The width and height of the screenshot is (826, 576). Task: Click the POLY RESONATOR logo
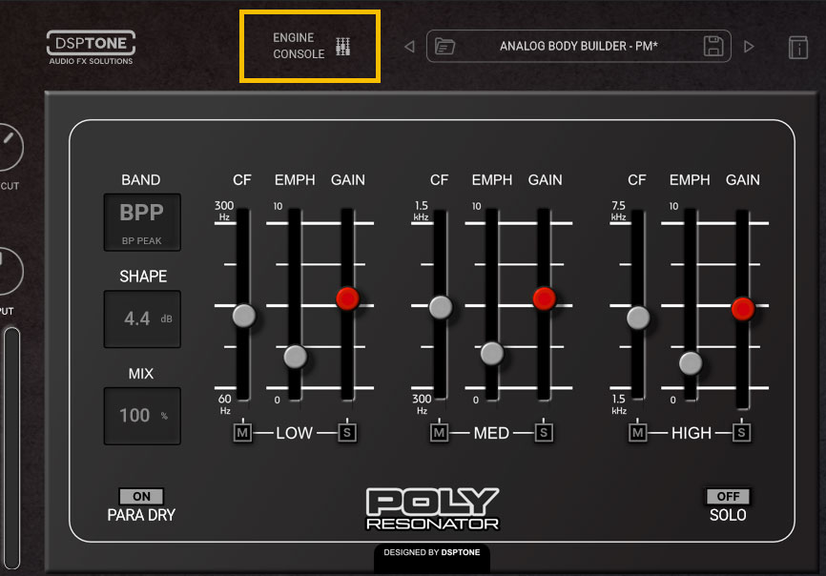[432, 508]
